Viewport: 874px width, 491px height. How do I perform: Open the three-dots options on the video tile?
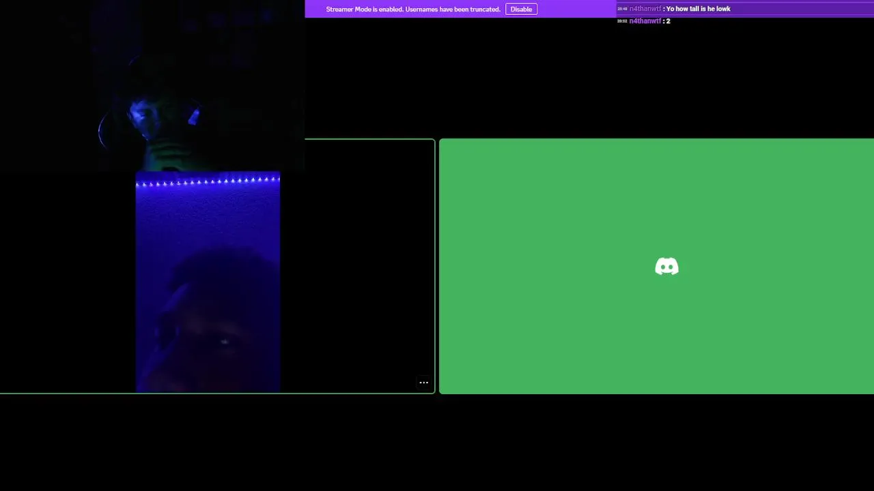point(423,383)
